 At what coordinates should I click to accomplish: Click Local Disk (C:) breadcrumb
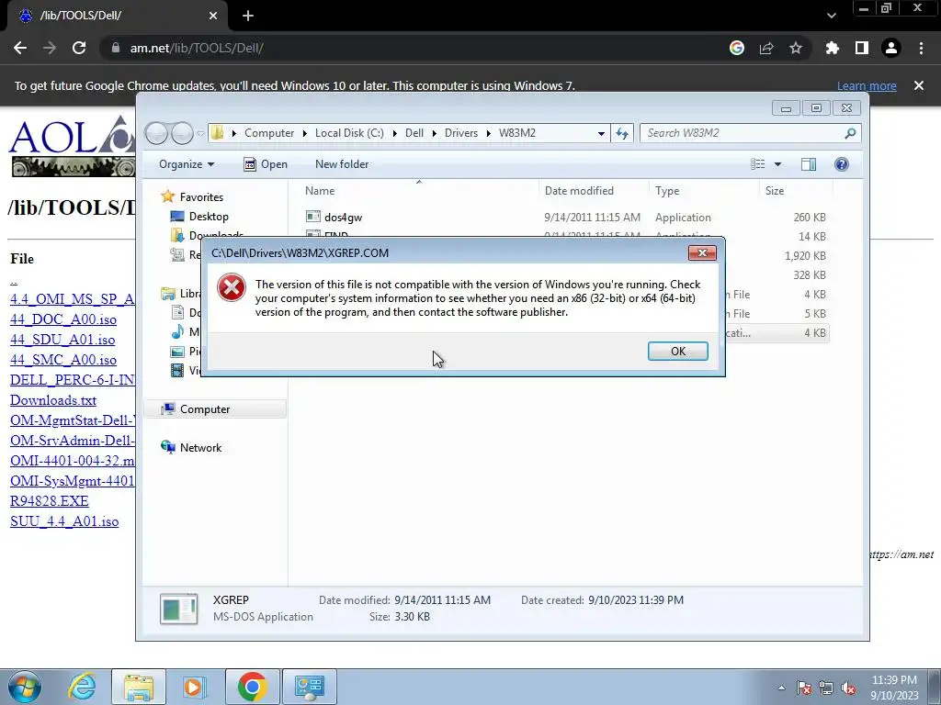pyautogui.click(x=349, y=133)
